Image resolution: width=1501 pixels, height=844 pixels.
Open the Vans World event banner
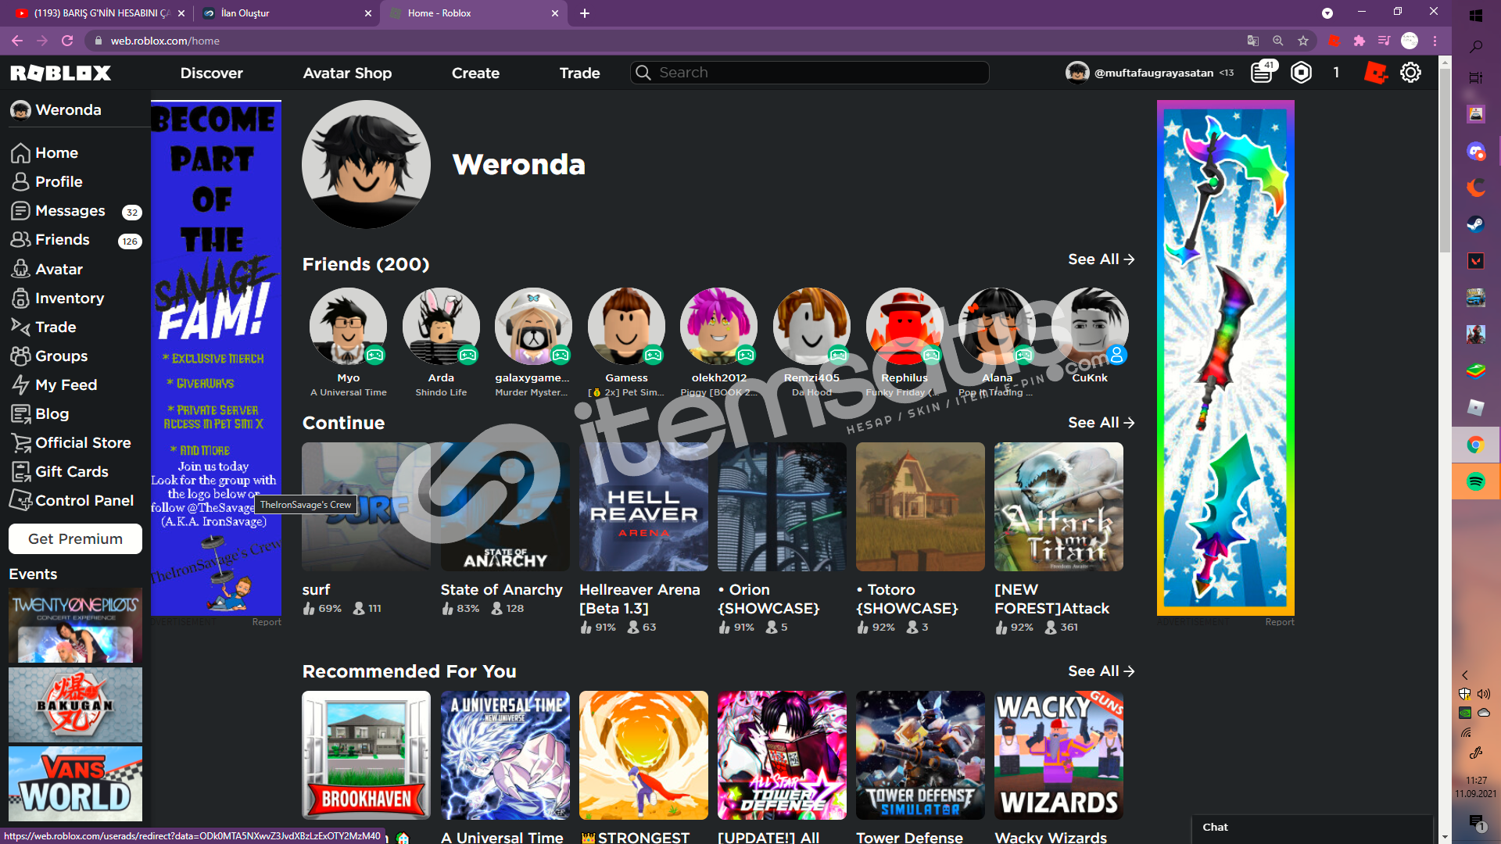pos(75,784)
